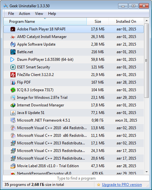The image size is (152, 190).
Task: Select the Apple Software Update entry
Action: pos(73,44)
